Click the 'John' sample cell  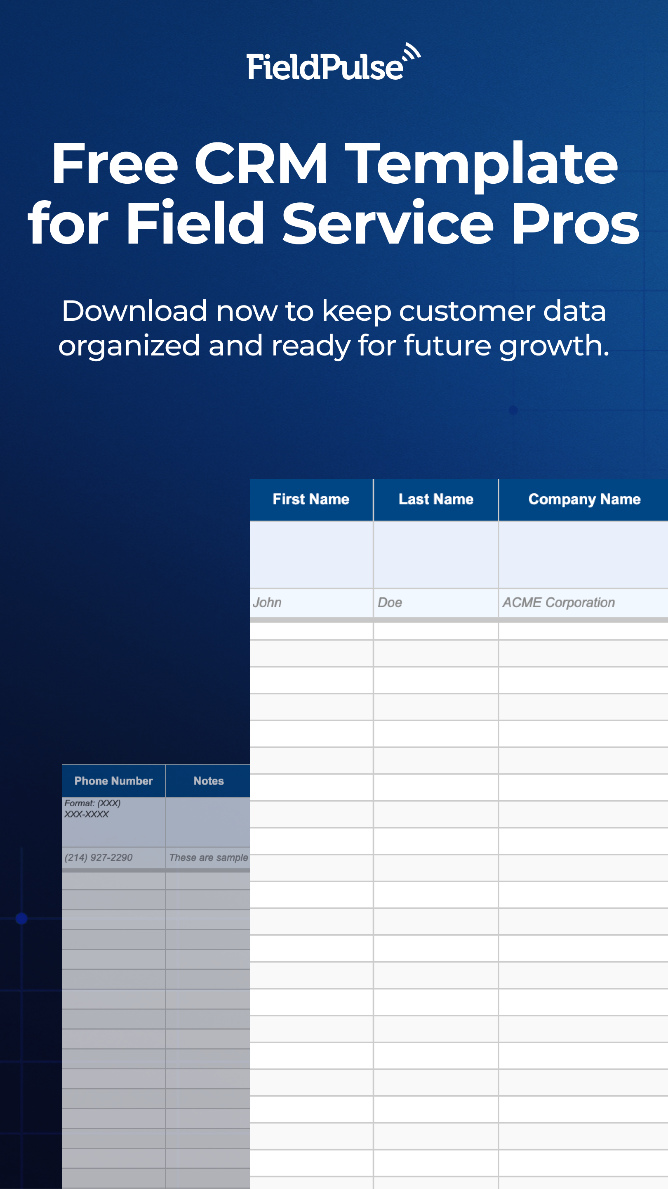click(x=311, y=602)
